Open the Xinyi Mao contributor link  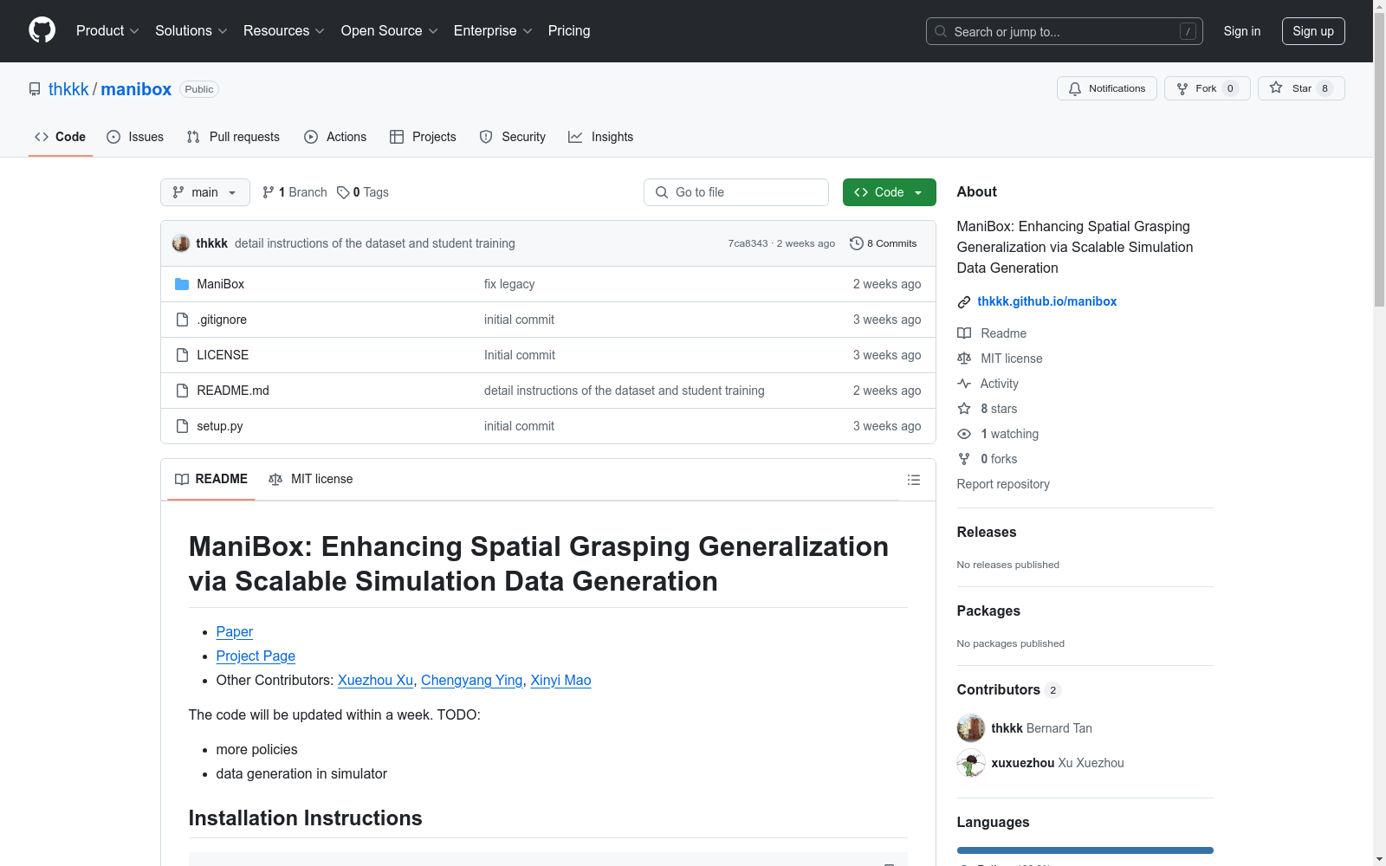pos(560,681)
